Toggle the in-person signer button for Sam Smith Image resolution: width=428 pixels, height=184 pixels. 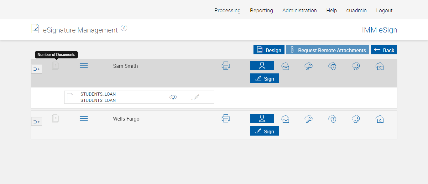[262, 66]
